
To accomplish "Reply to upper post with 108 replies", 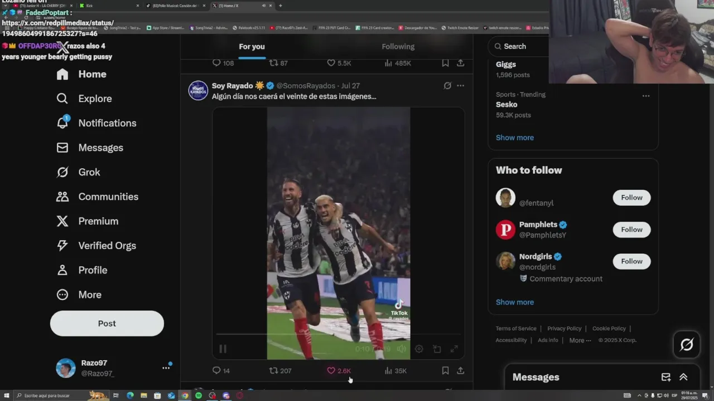I will tap(223, 63).
